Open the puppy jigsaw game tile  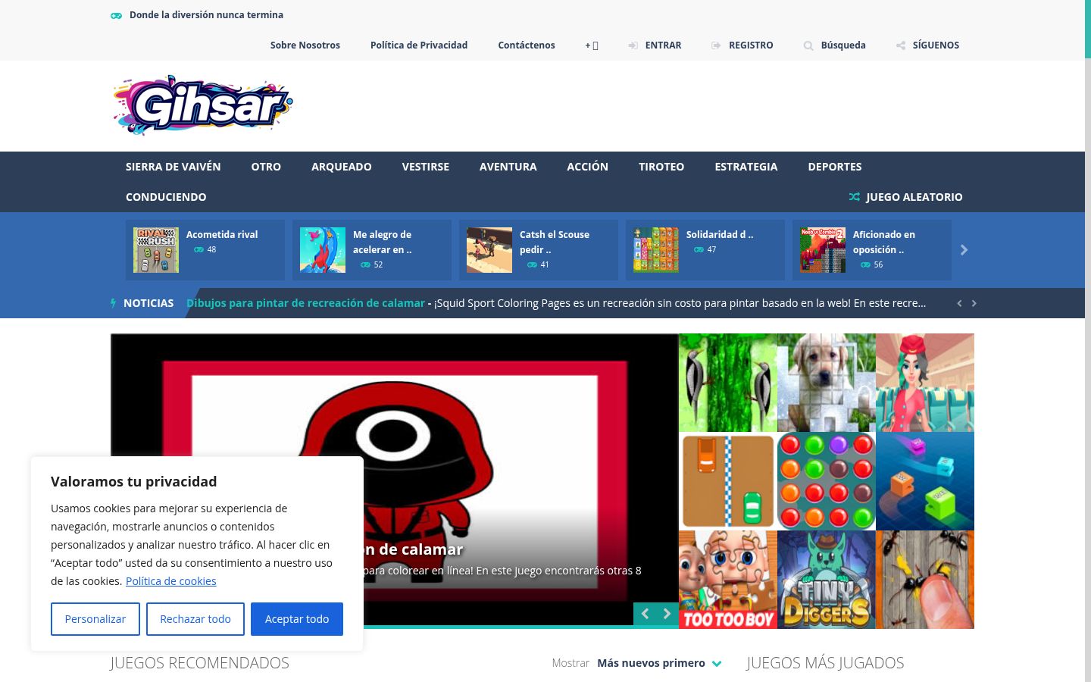point(827,383)
